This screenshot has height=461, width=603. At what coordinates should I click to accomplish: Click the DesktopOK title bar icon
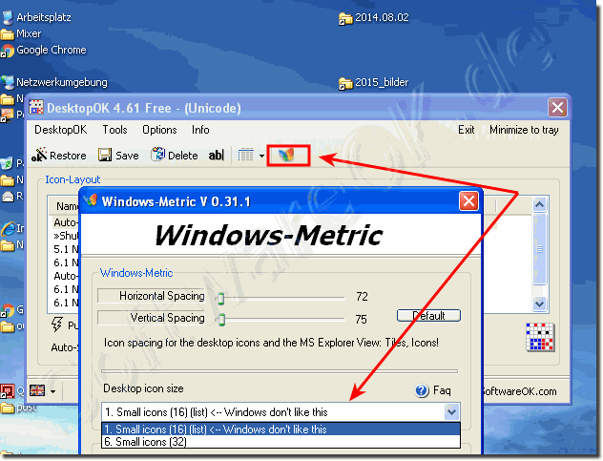point(35,107)
